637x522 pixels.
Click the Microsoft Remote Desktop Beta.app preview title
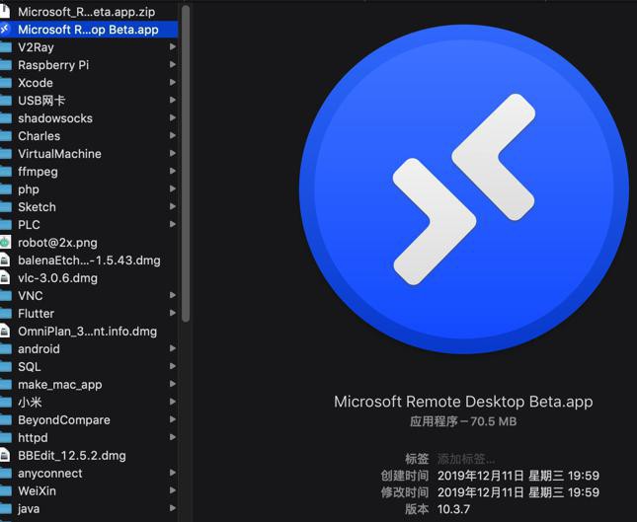pyautogui.click(x=463, y=402)
